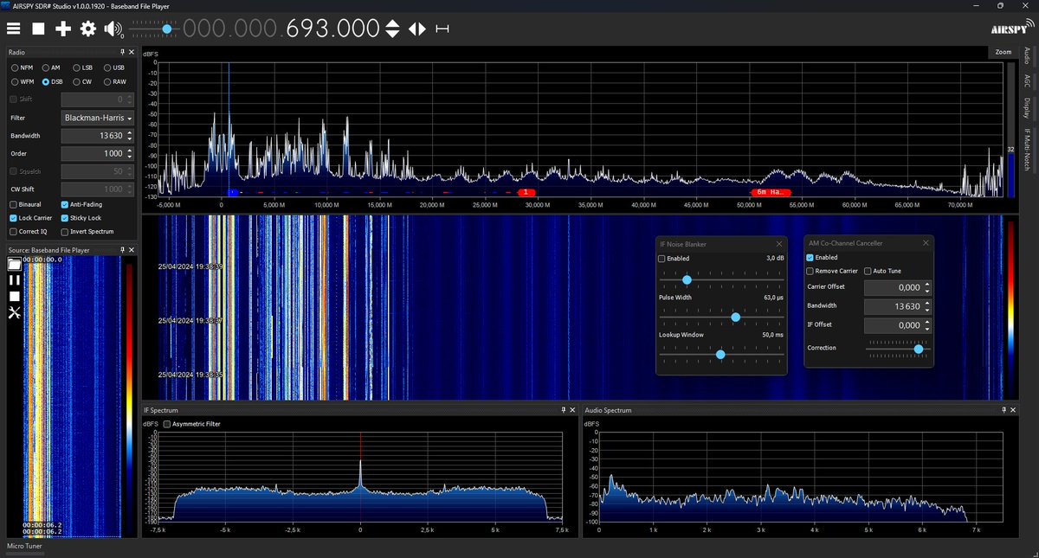Uncheck the Lock Carrier option
Viewport: 1039px width, 558px height.
tap(30, 218)
